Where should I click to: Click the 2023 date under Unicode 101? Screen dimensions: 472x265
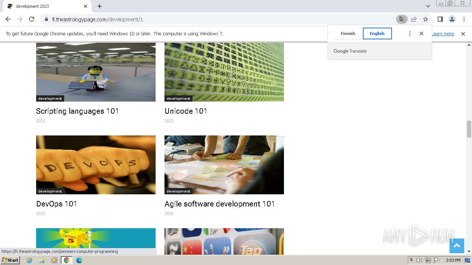(169, 121)
